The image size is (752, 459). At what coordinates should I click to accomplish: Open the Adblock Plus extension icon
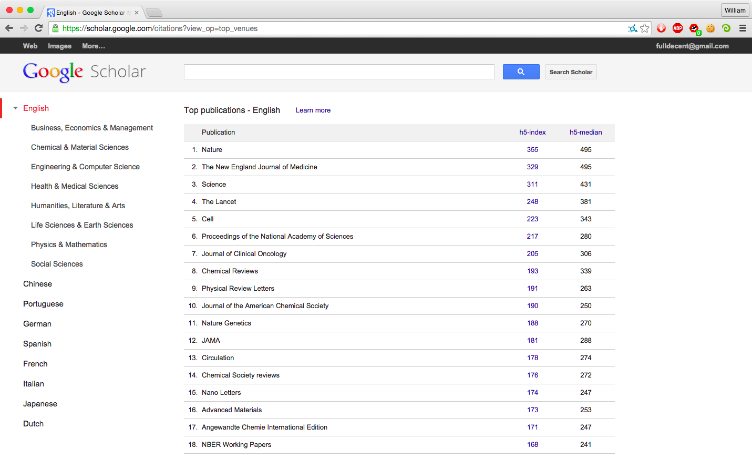click(678, 28)
